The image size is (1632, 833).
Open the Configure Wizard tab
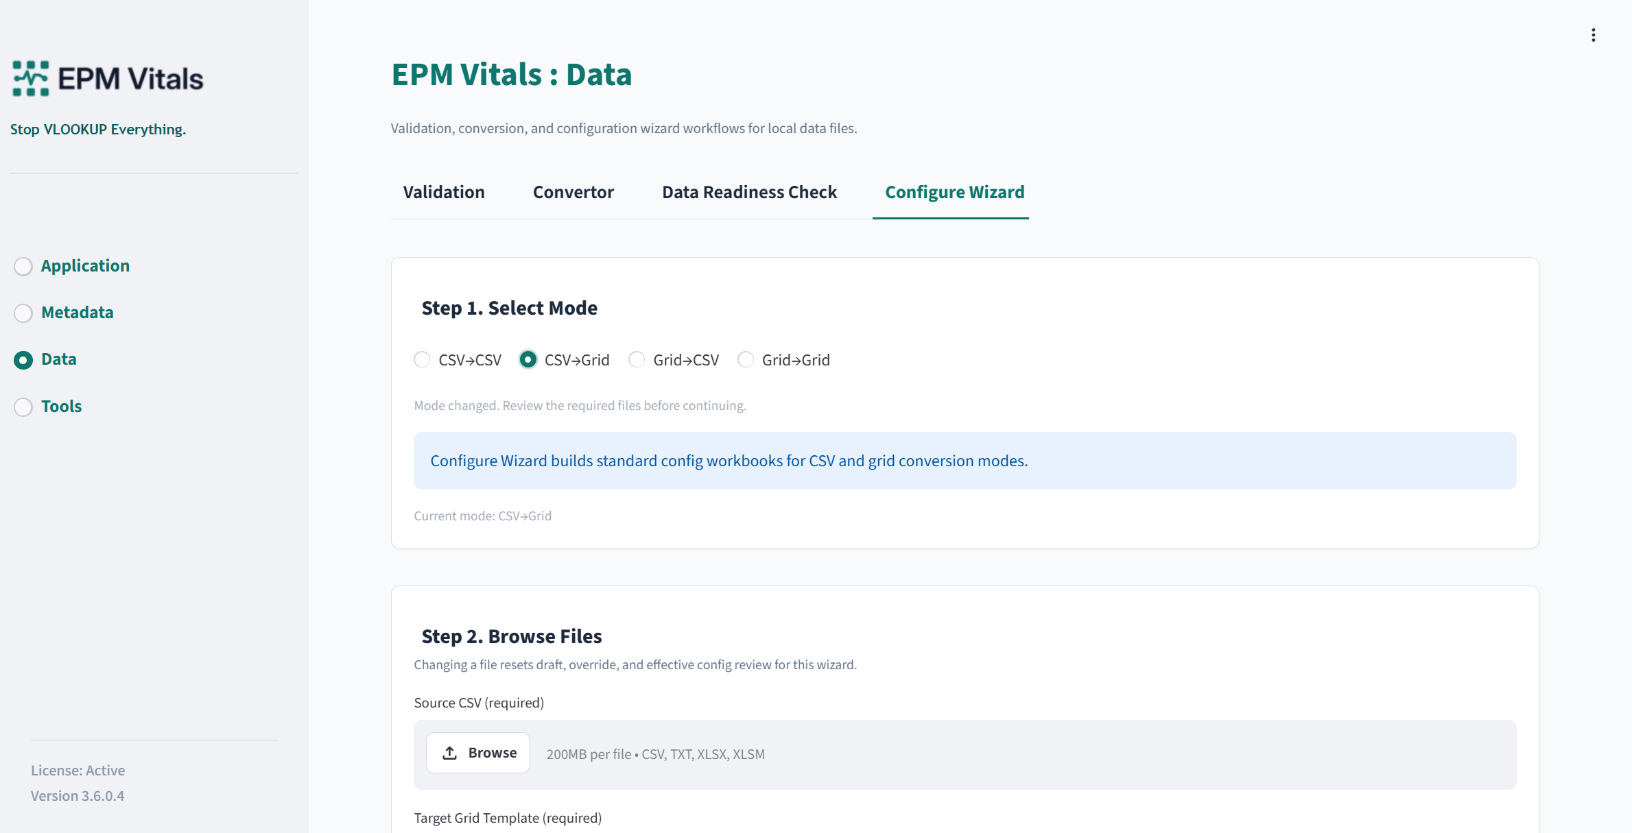(x=954, y=192)
